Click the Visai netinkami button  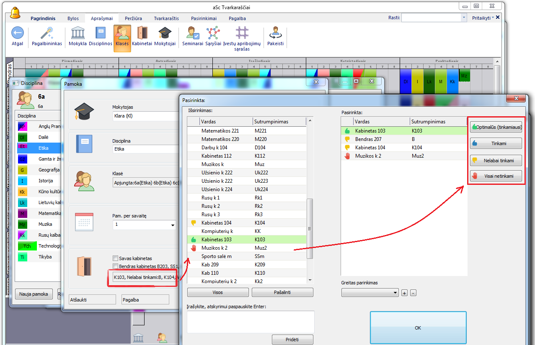496,176
